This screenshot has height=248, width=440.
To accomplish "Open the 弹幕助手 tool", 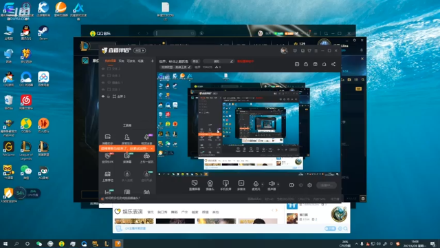I will 108,139.
